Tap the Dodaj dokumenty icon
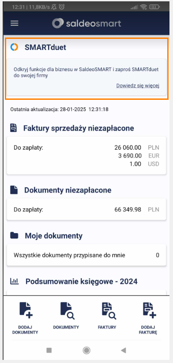 point(26,309)
